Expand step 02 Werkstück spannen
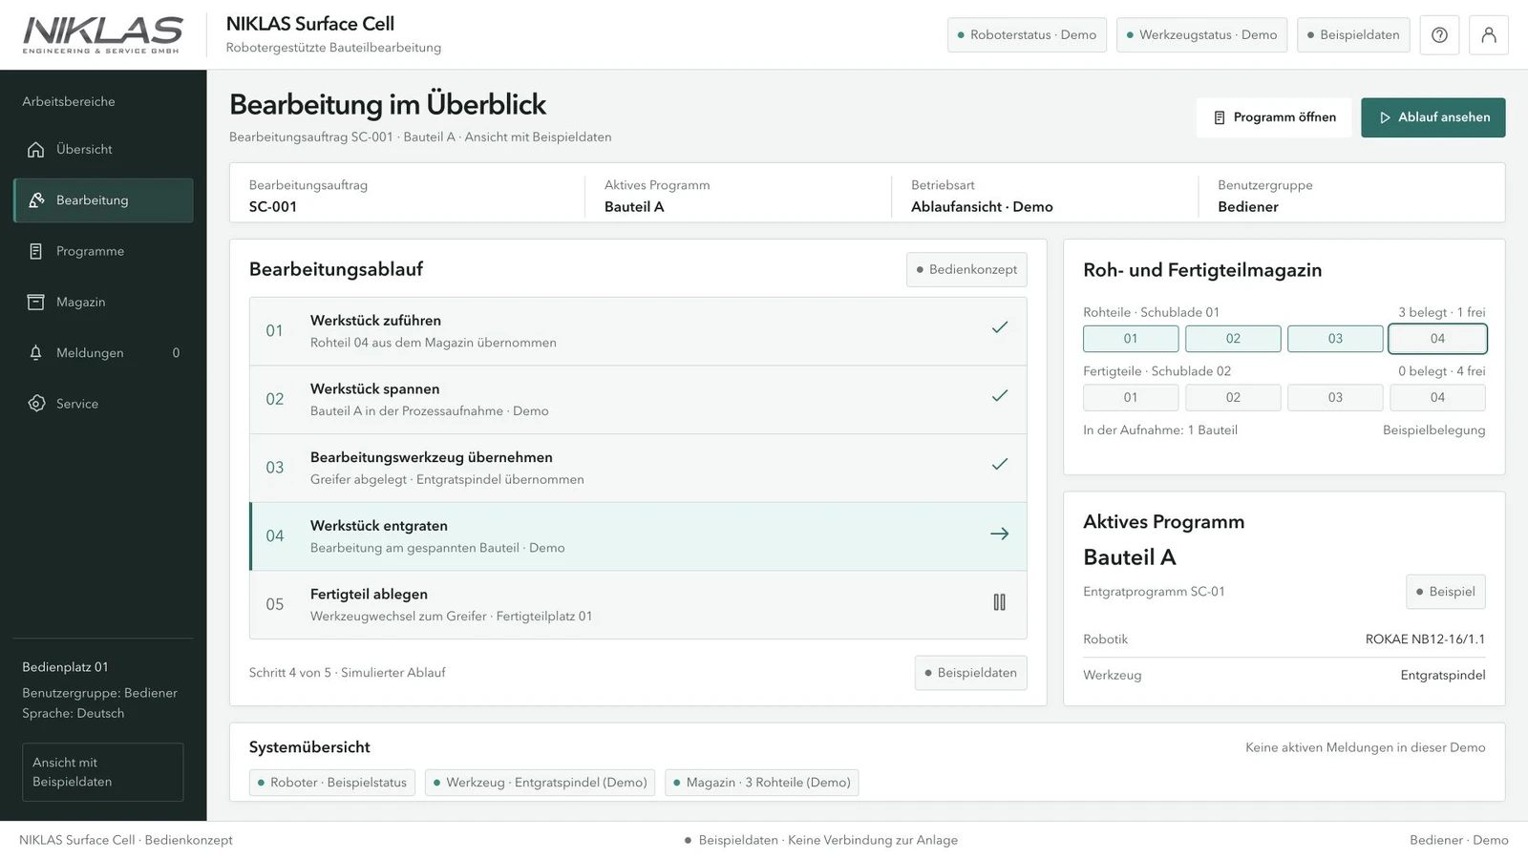The height and width of the screenshot is (859, 1528). [638, 400]
